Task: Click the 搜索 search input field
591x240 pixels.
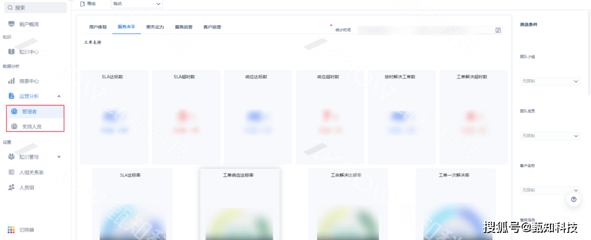Action: point(36,8)
